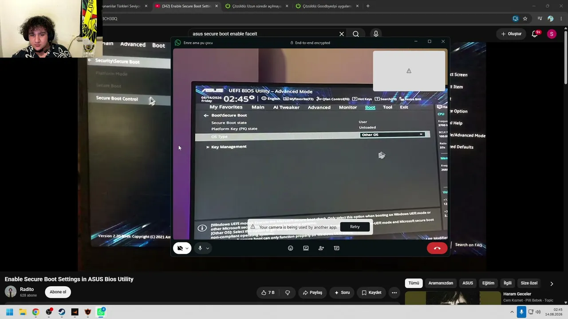Turn on camera in WhatsApp call
Image resolution: width=568 pixels, height=319 pixels.
pos(180,248)
